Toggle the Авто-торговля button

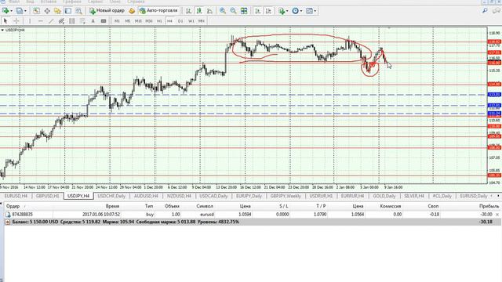click(158, 11)
